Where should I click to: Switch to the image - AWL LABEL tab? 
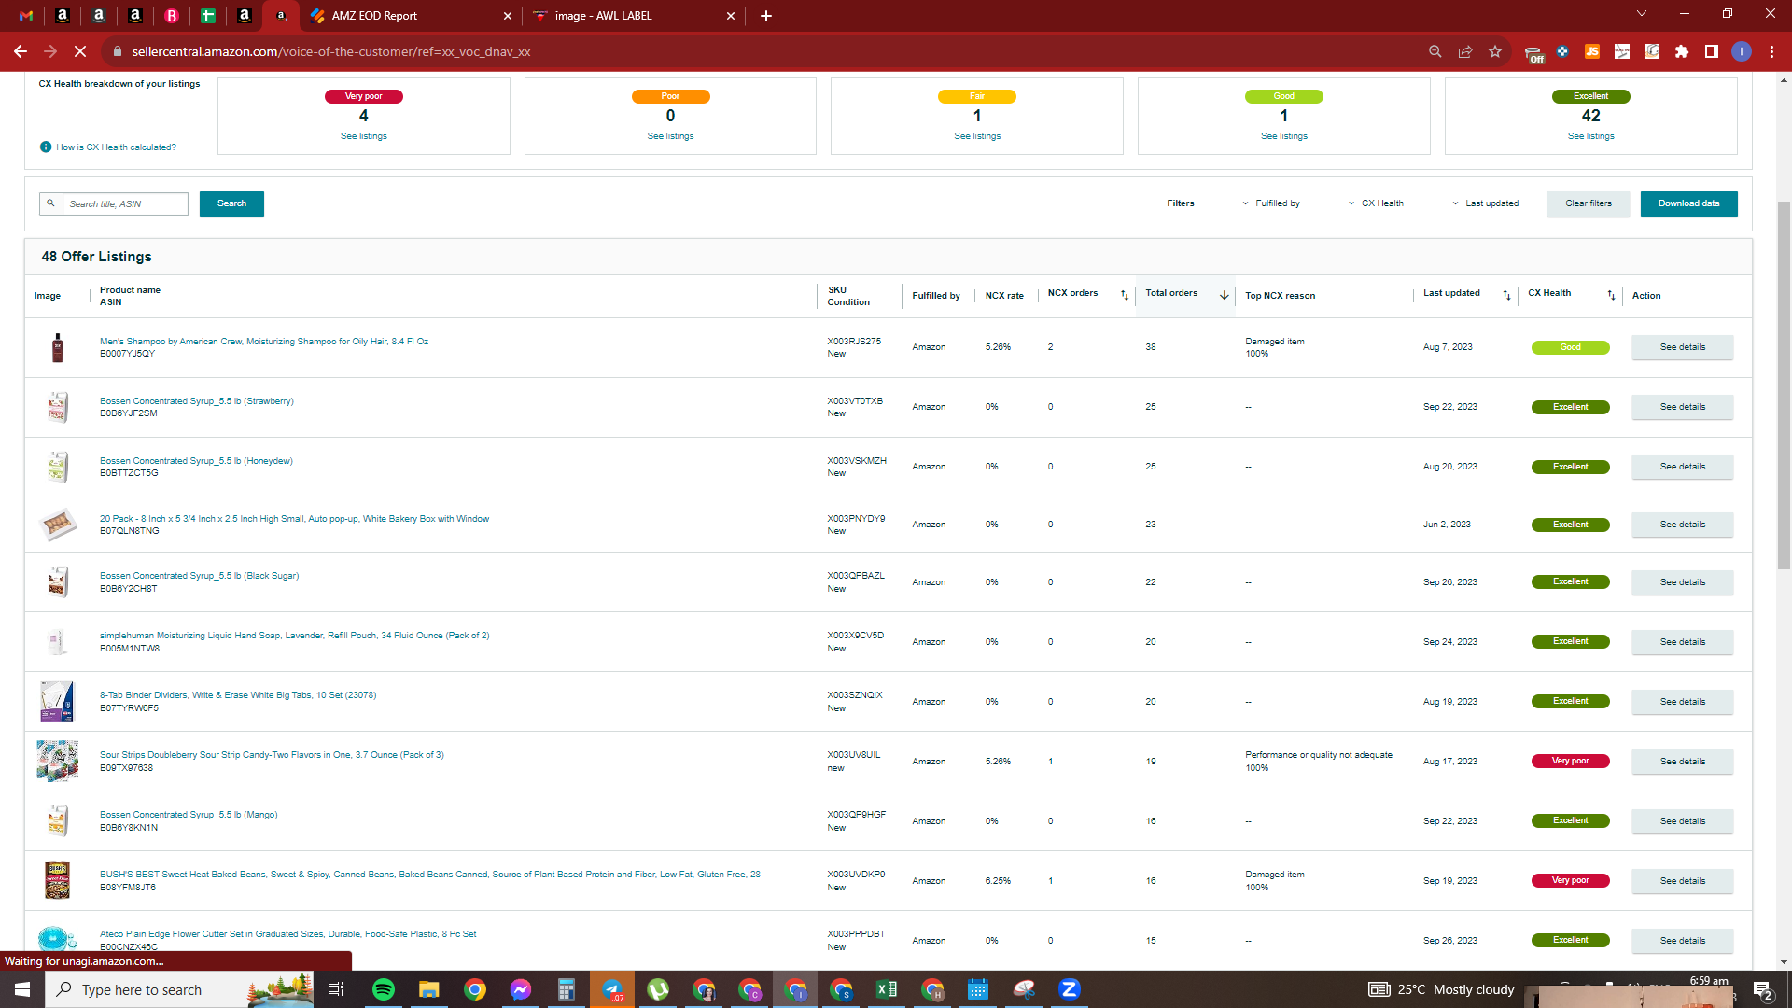tap(635, 16)
